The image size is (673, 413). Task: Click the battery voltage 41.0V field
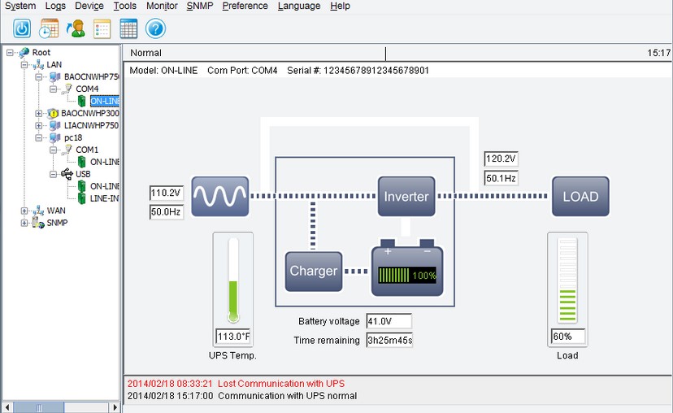coord(389,321)
